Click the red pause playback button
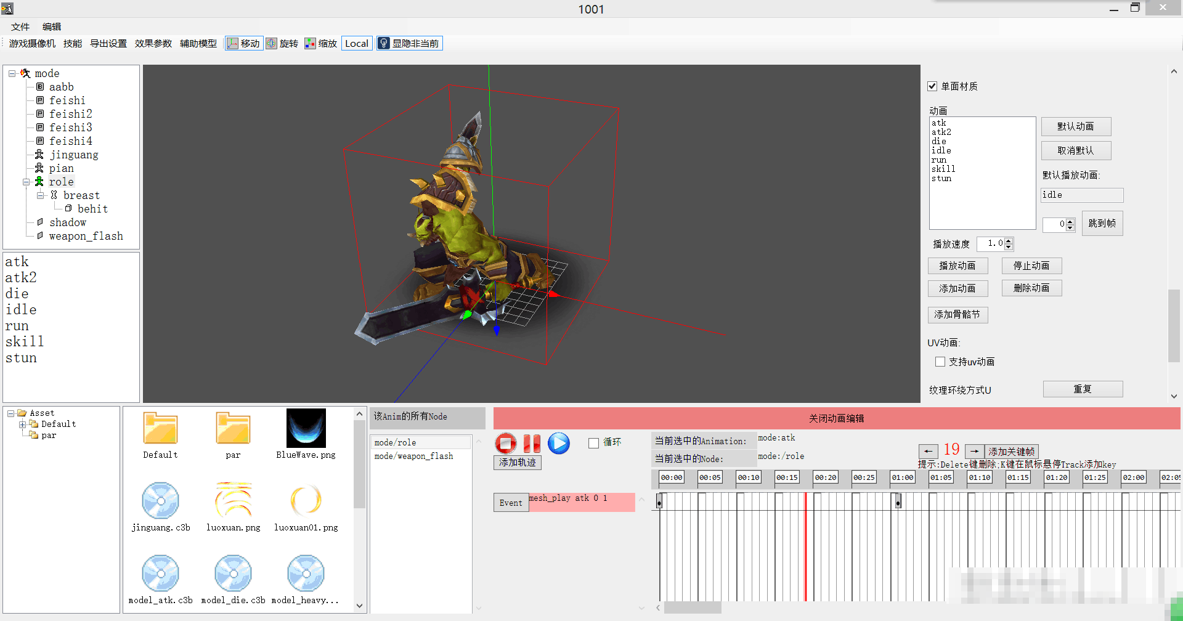Screen dimensions: 1183x621 532,444
